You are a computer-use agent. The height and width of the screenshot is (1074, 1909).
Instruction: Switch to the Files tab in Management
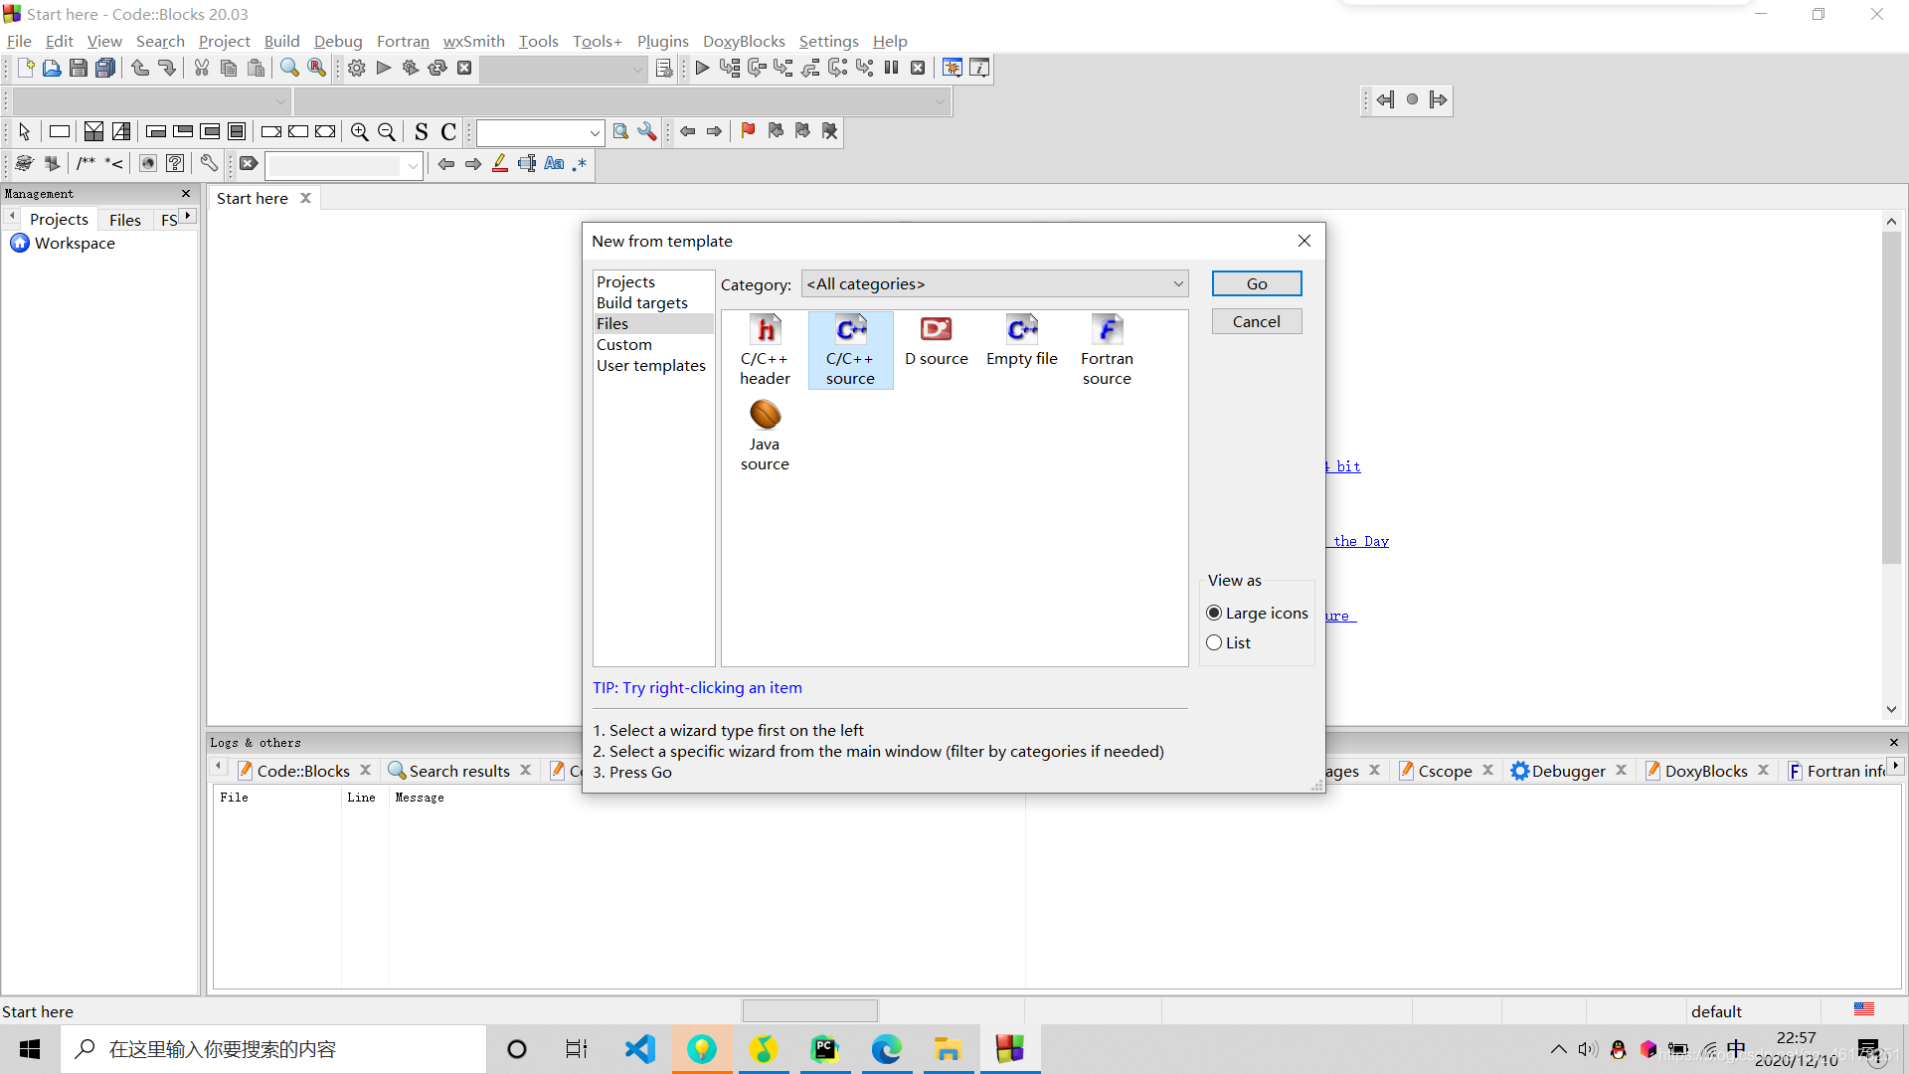pos(125,219)
